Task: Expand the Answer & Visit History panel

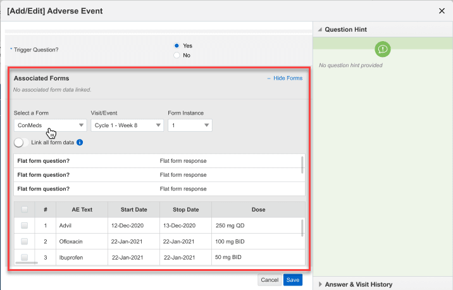Action: pos(320,284)
